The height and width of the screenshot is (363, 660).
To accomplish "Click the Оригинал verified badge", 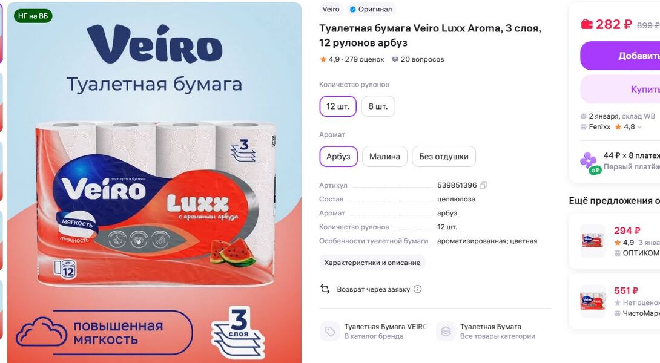I will (x=371, y=9).
